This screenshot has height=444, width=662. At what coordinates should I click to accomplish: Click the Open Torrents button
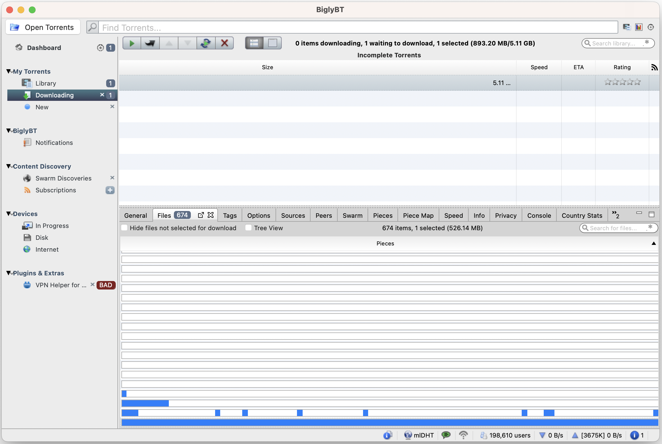[43, 27]
